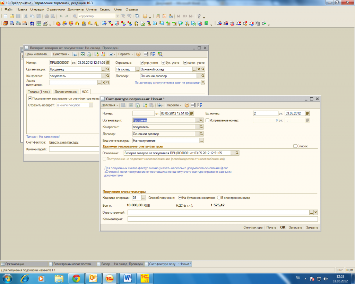The height and width of the screenshot is (284, 355).
Task: Click the help icon in the return document toolbar
Action: 138,54
